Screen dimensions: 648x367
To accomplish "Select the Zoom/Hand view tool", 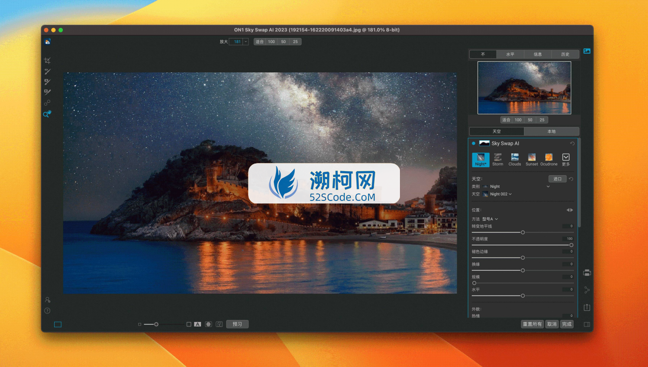I will pyautogui.click(x=47, y=114).
